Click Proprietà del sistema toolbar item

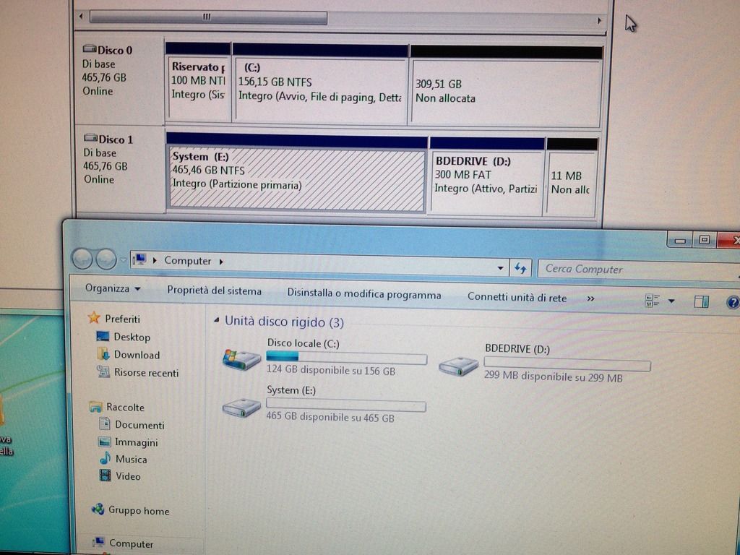point(214,291)
